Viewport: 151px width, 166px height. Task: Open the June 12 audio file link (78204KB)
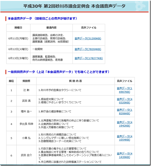[88, 49]
